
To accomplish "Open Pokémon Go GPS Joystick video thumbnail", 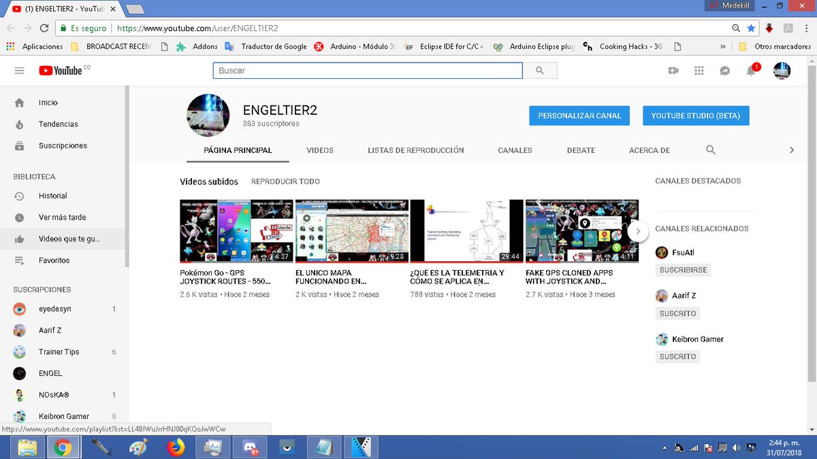I will [236, 231].
